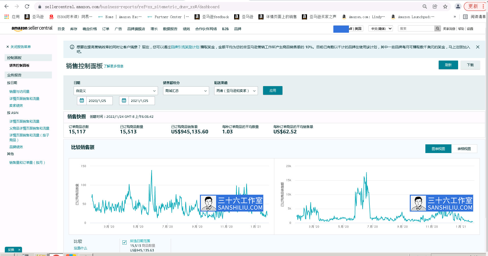Switch to 表格视图 table view
The width and height of the screenshot is (488, 256).
point(464,149)
